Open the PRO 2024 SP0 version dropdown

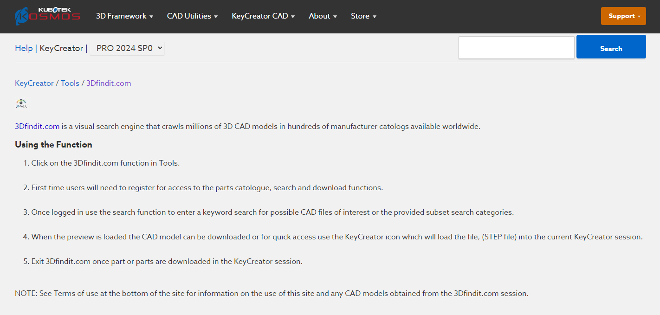pyautogui.click(x=127, y=48)
